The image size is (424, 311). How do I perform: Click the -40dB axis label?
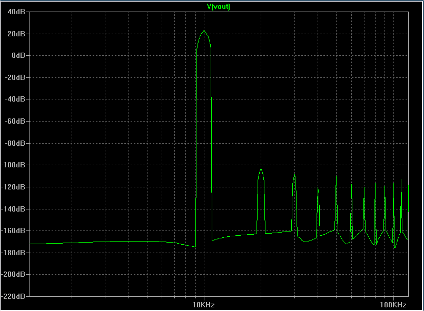pos(15,99)
